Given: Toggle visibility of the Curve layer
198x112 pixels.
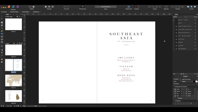Looking at the screenshot, I should coord(195,23).
